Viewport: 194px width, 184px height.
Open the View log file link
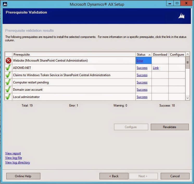14,158
